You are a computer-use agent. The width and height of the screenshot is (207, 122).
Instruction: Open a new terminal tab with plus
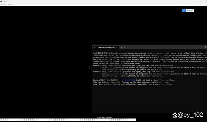click(122, 47)
